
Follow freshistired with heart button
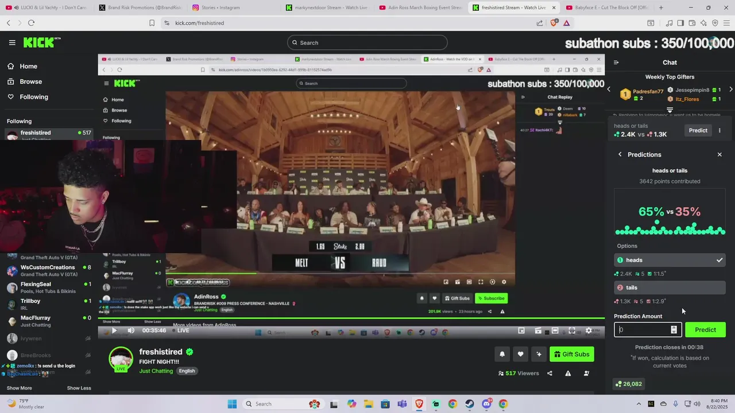click(520, 354)
